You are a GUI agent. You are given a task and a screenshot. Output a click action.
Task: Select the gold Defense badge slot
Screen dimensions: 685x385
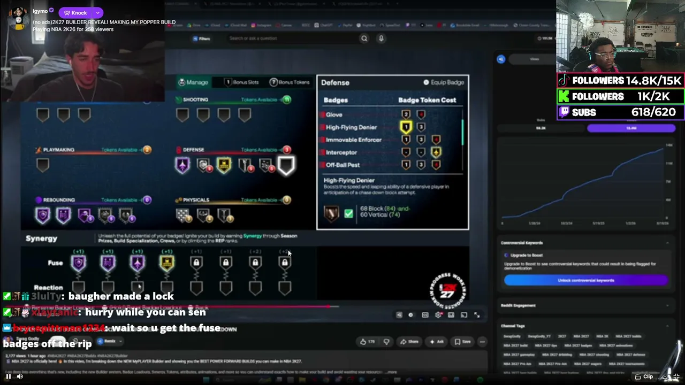click(x=224, y=165)
